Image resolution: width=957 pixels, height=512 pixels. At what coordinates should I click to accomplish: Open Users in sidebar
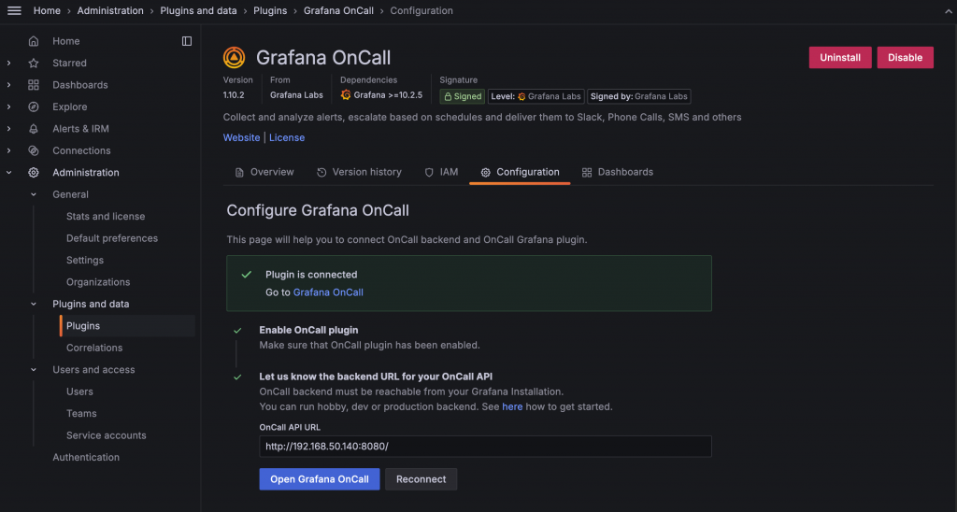coord(80,391)
